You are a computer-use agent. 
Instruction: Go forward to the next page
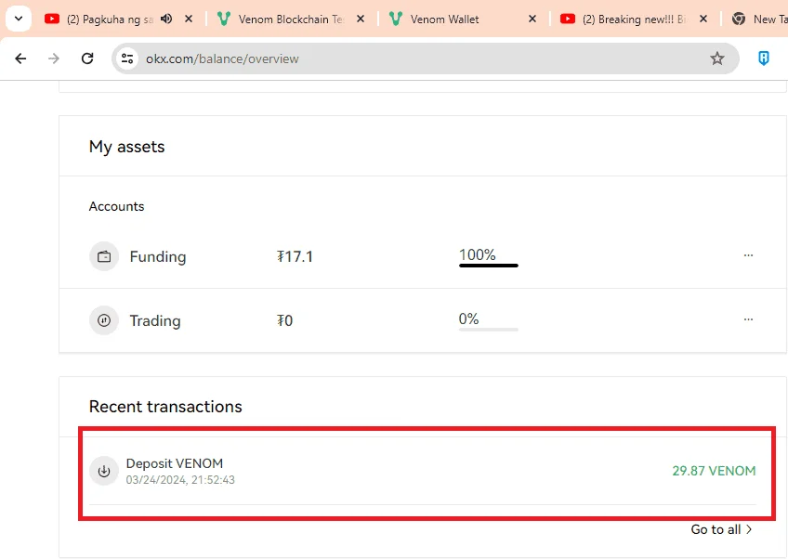click(x=54, y=58)
